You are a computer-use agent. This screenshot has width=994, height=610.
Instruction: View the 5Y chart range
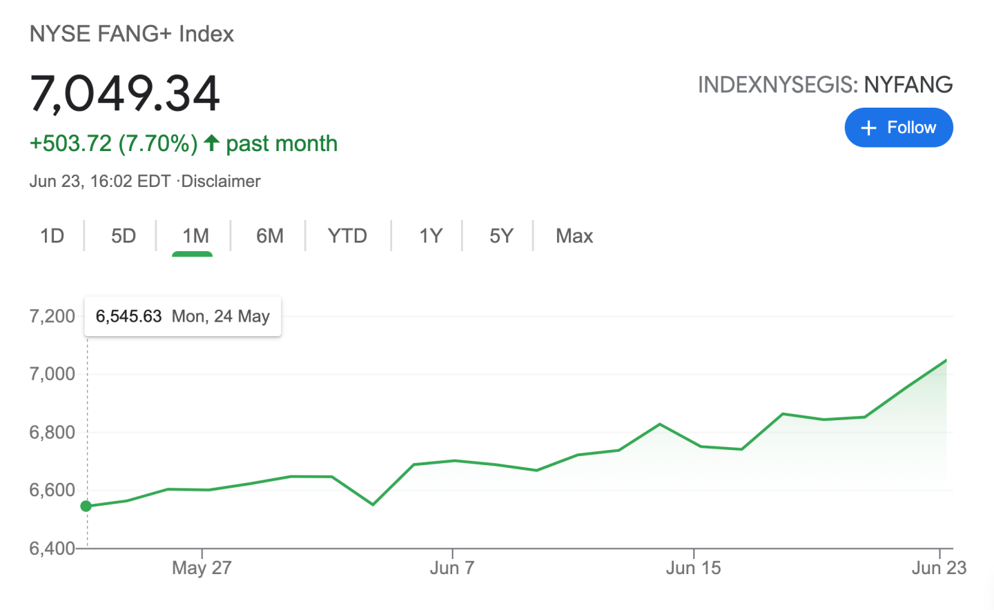(501, 236)
